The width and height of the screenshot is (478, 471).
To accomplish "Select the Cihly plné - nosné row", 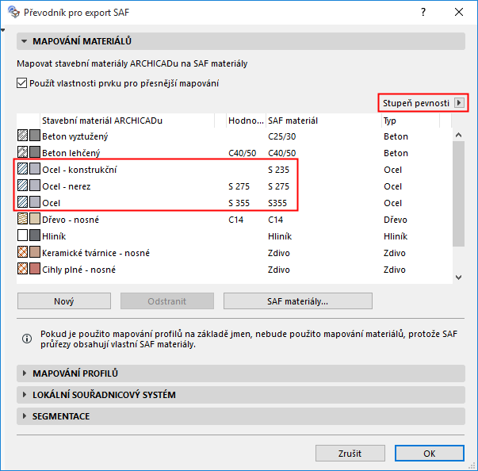I will [235, 269].
